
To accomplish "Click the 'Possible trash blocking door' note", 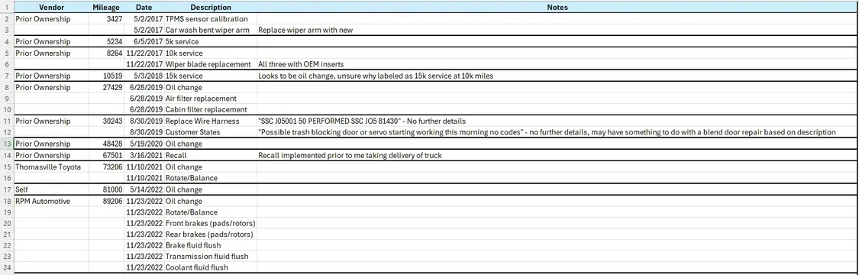I will click(557, 132).
